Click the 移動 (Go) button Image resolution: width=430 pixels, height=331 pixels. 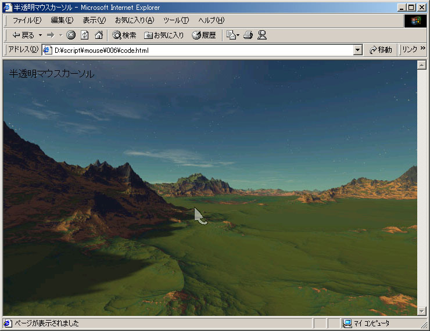pos(381,50)
